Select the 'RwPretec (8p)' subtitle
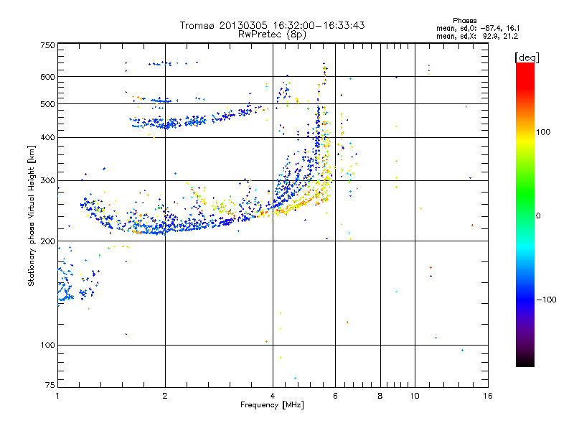Screen dimensions: 574x431 click(x=272, y=34)
